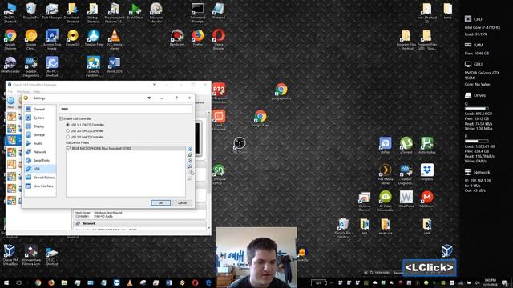Show hidden system tray icons chevron

(332, 282)
